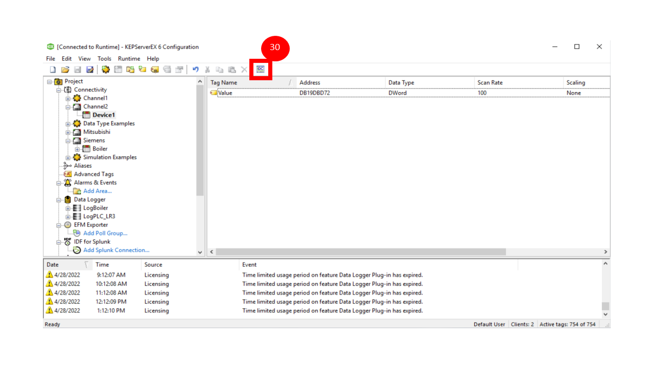
Task: Sort event log by Date column header
Action: pos(67,265)
